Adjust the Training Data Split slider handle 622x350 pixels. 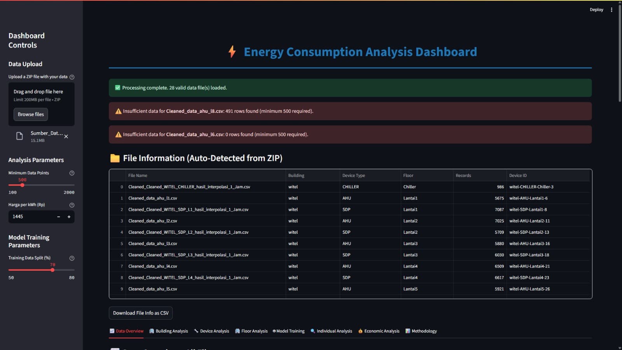pos(52,270)
